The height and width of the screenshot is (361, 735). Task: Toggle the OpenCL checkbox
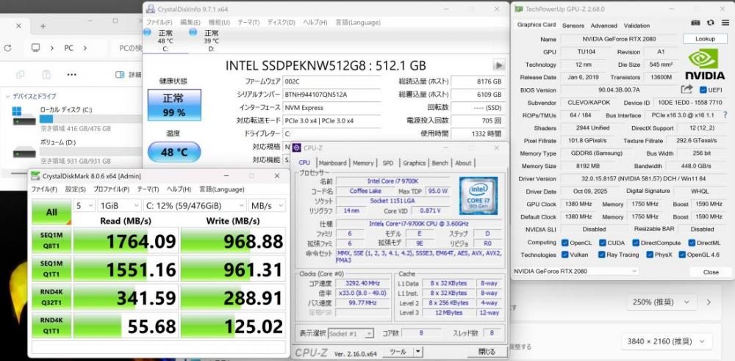point(565,242)
